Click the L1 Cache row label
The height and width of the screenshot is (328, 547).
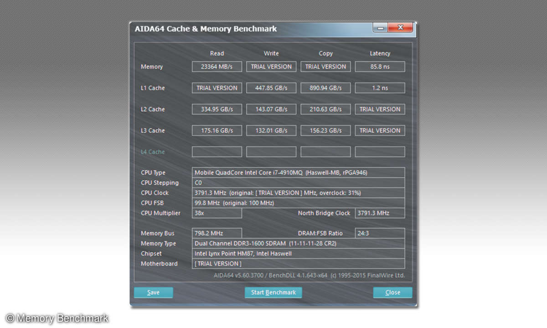153,88
